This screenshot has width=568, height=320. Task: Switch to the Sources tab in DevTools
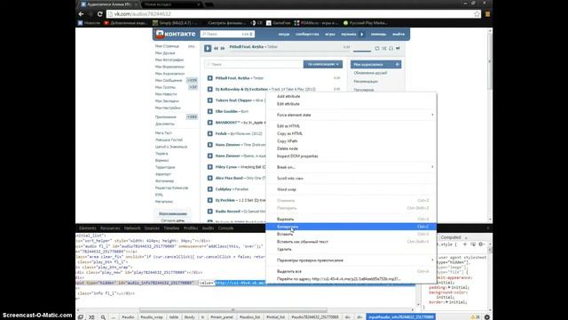click(x=152, y=228)
